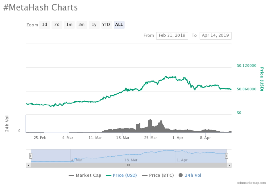Toggle Price (BTC) series in legend

(x=158, y=175)
